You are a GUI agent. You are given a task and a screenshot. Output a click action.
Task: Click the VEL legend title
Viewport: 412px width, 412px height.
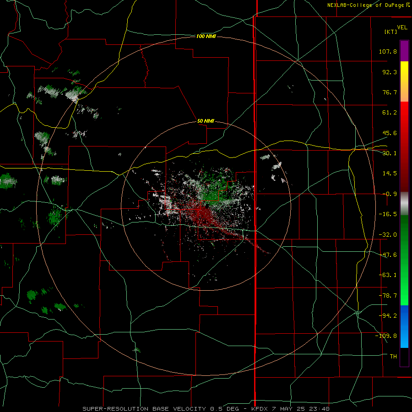click(x=402, y=27)
